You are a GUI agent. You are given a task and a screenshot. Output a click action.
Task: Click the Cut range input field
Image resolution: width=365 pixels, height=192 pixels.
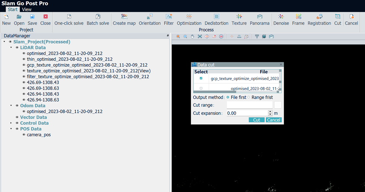point(250,105)
